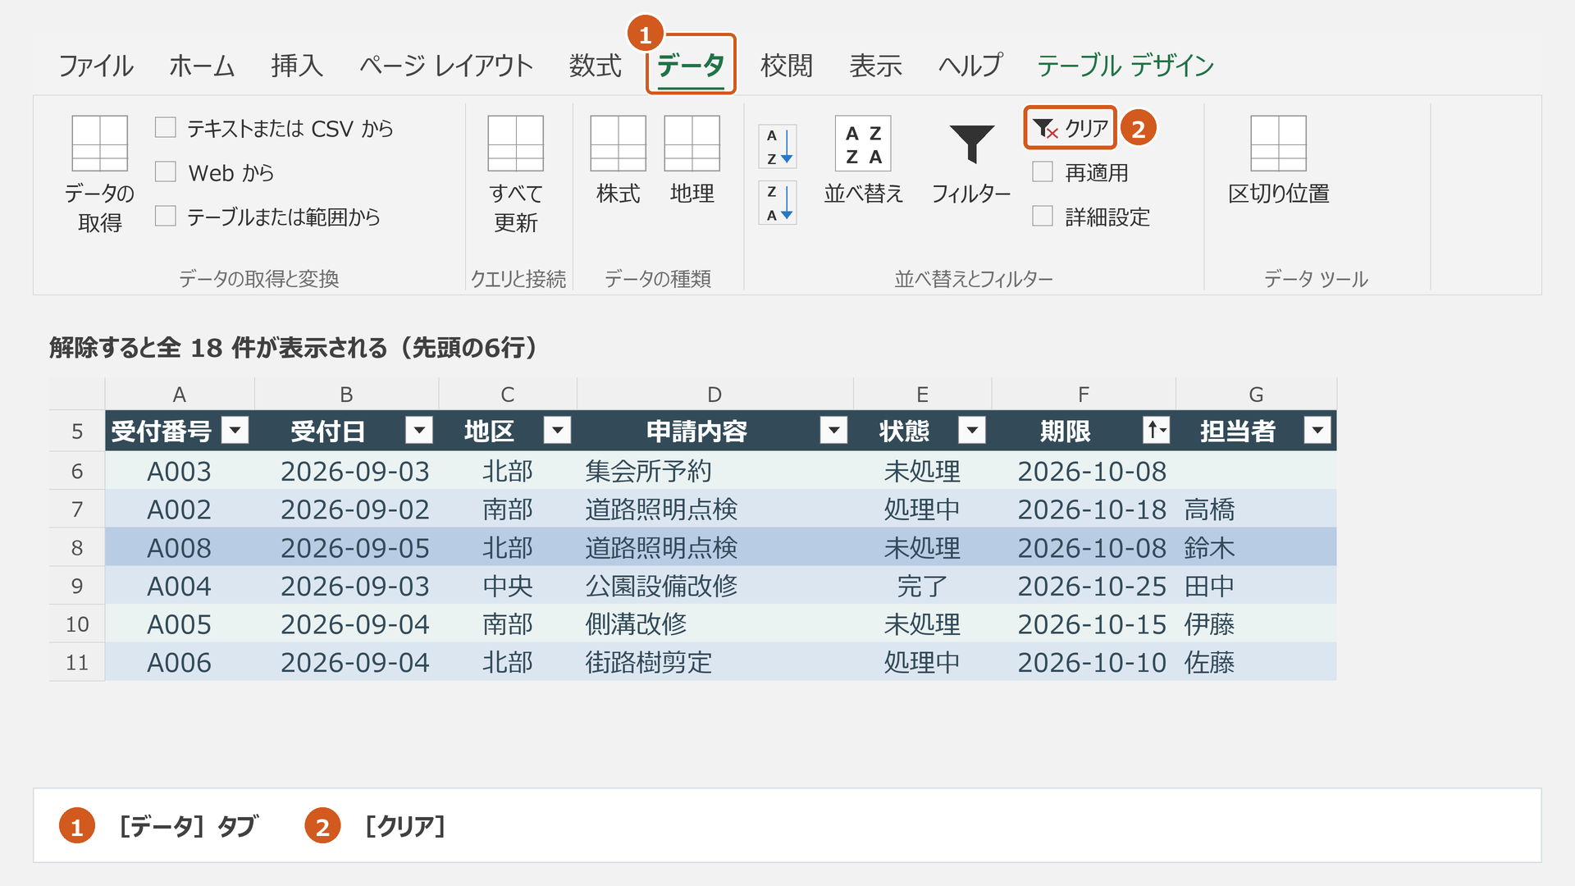Click the データの取得 icon

99,144
